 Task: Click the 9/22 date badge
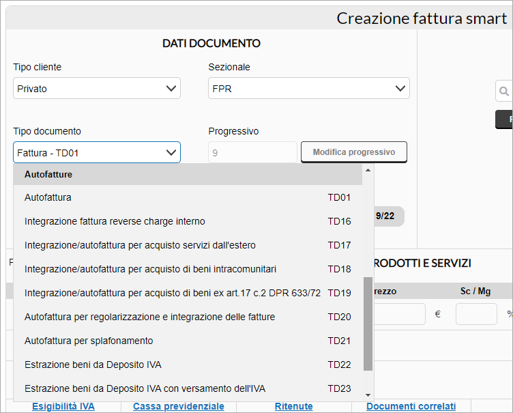click(x=389, y=216)
